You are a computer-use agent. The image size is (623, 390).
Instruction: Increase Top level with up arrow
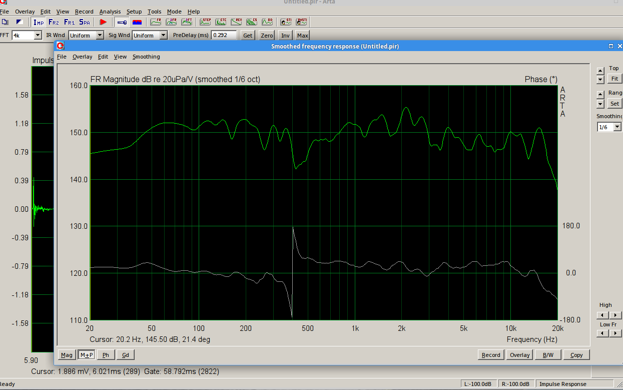pyautogui.click(x=600, y=70)
